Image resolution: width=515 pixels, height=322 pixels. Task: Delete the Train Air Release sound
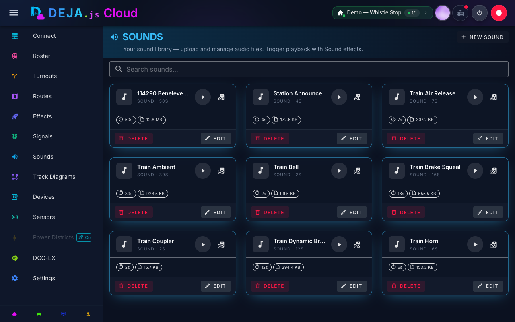click(x=406, y=138)
